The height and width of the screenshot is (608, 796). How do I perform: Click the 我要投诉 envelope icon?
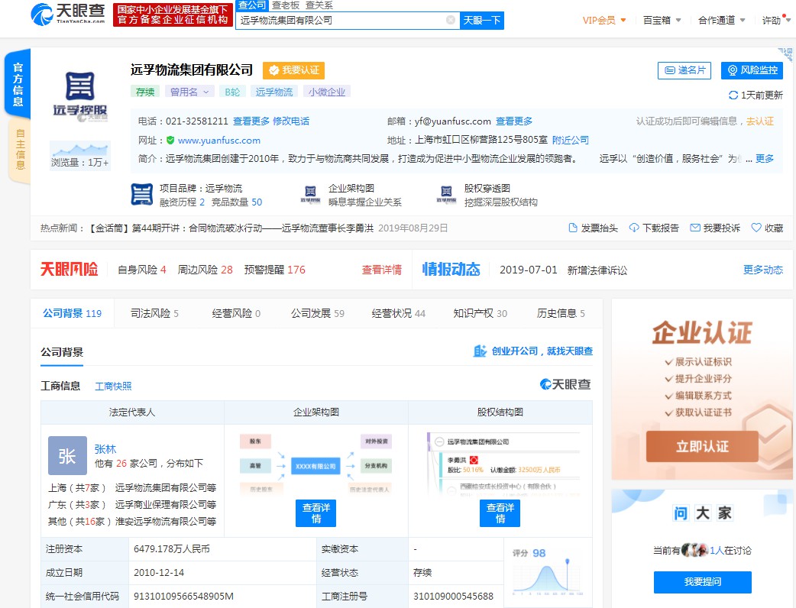(695, 228)
